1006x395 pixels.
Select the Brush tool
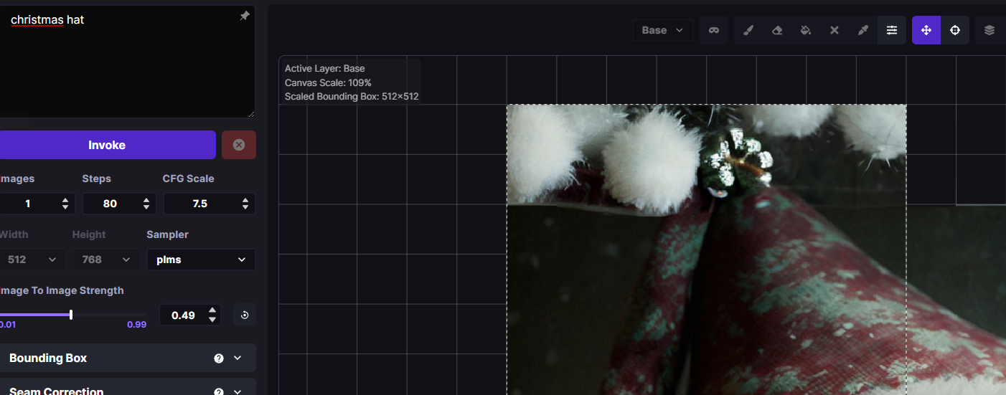748,30
